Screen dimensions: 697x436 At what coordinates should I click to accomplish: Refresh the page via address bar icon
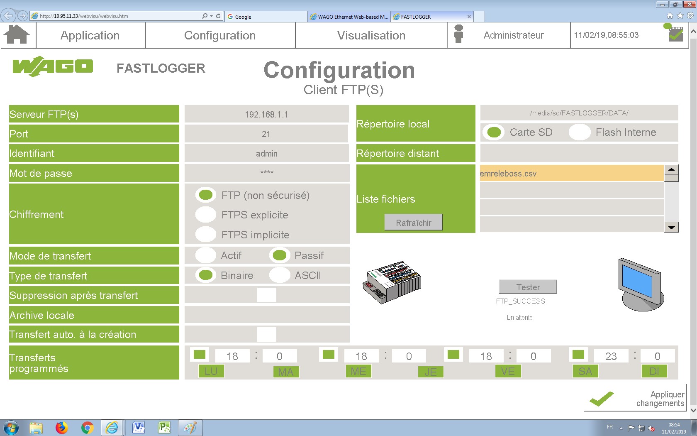coord(218,16)
